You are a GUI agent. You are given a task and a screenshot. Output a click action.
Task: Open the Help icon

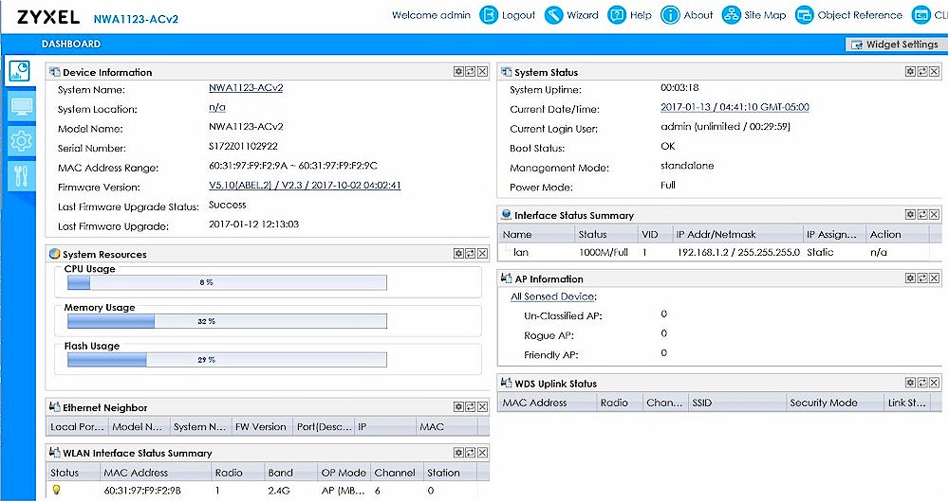pyautogui.click(x=616, y=15)
